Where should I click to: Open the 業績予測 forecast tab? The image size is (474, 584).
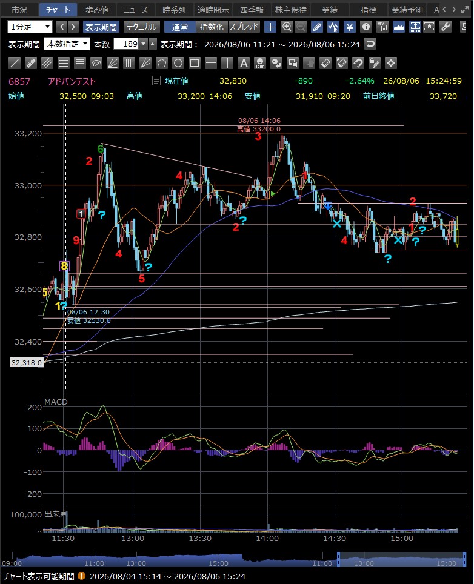pyautogui.click(x=407, y=10)
